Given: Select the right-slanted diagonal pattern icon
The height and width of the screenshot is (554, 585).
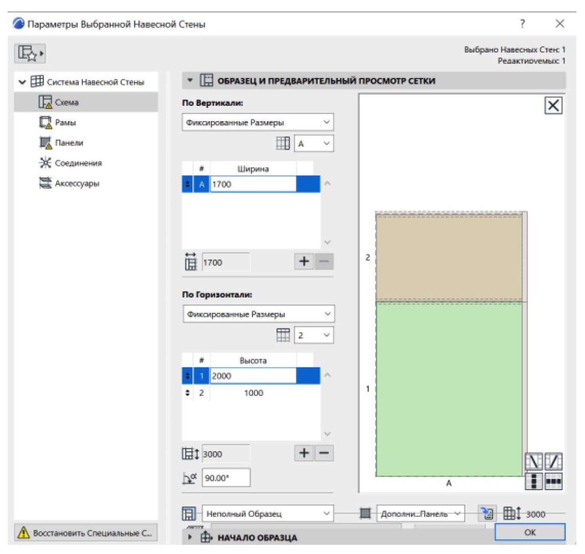Looking at the screenshot, I should coord(554,461).
